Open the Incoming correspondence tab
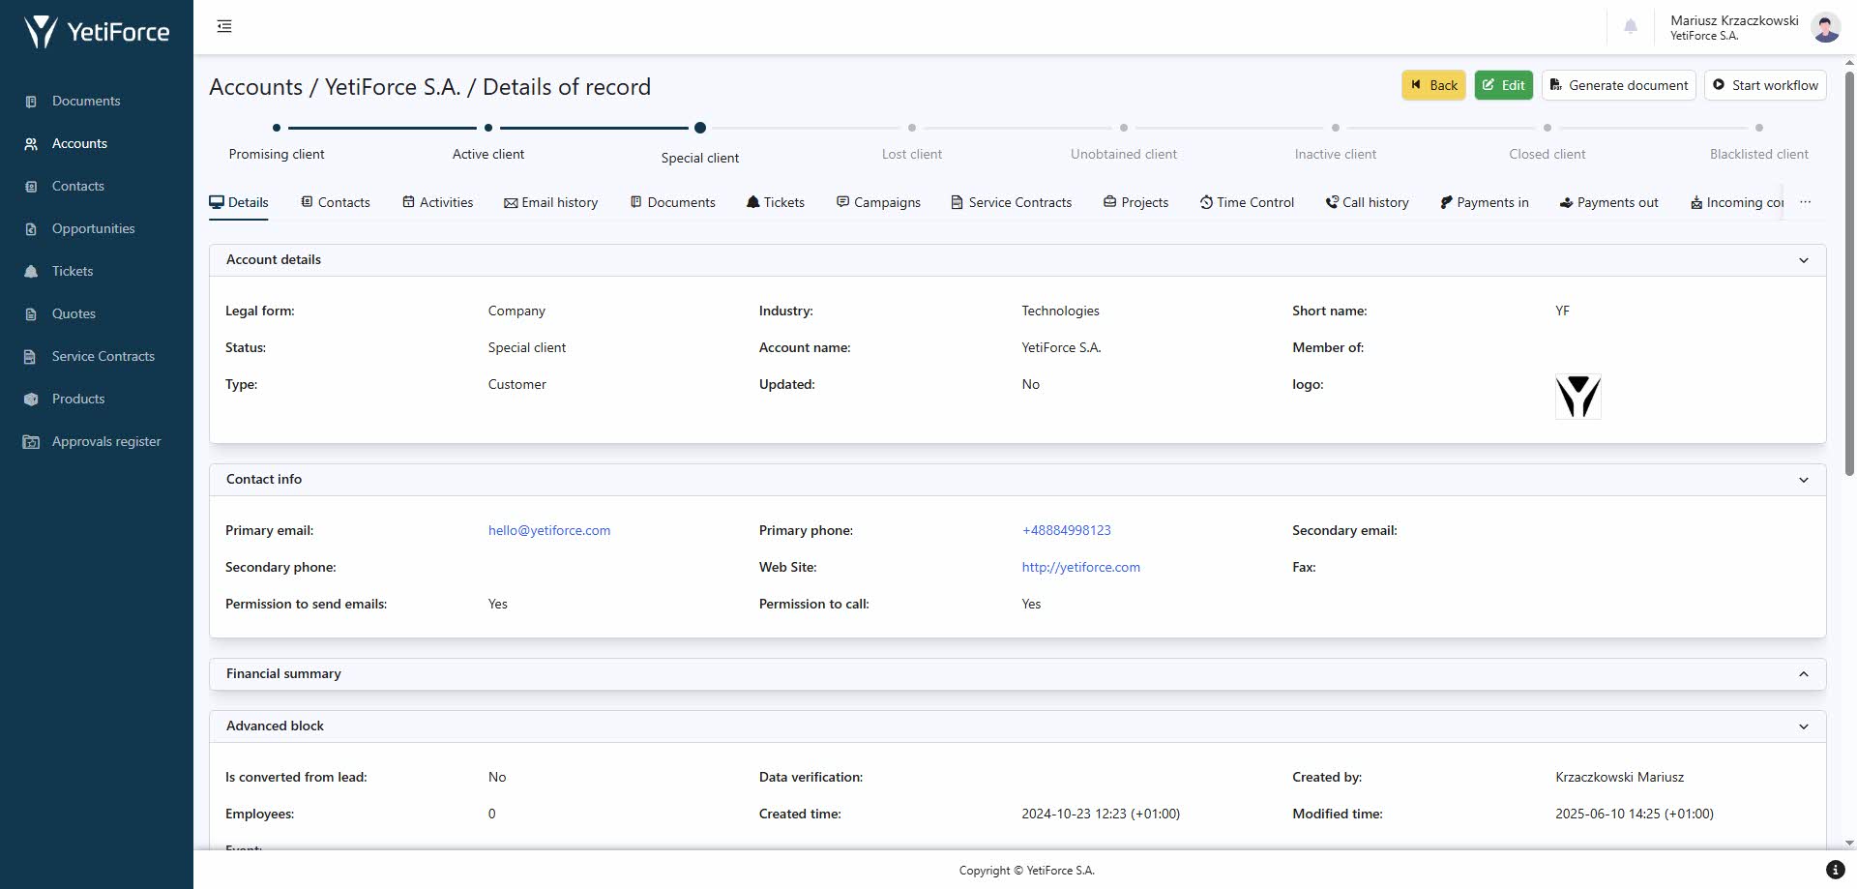1857x889 pixels. [x=1736, y=202]
